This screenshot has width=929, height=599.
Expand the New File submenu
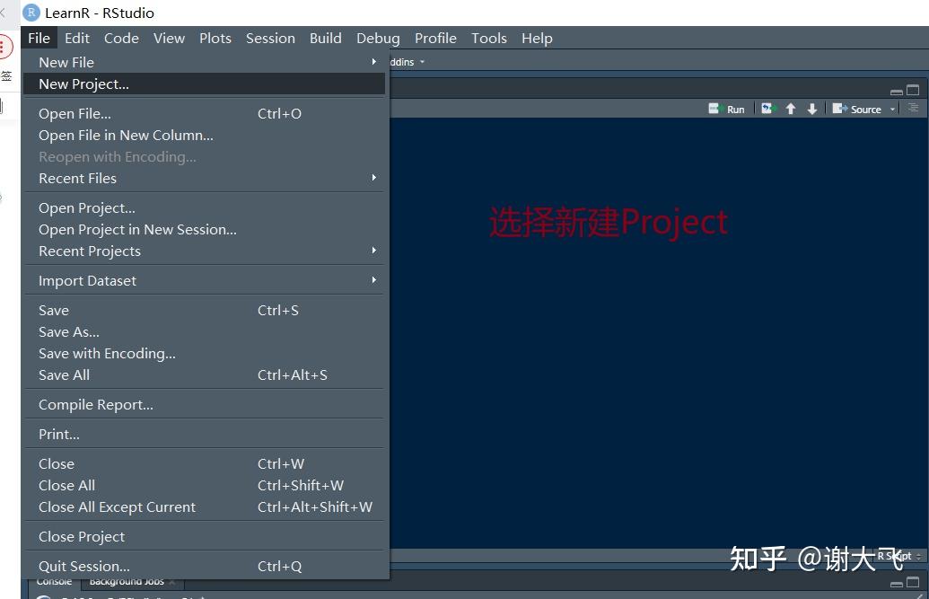[204, 62]
